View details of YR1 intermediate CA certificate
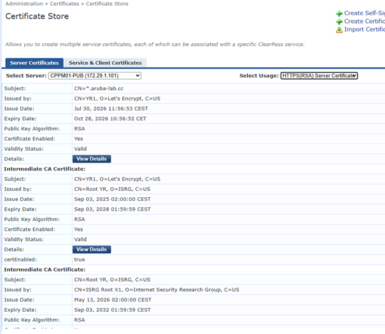 tap(92, 249)
